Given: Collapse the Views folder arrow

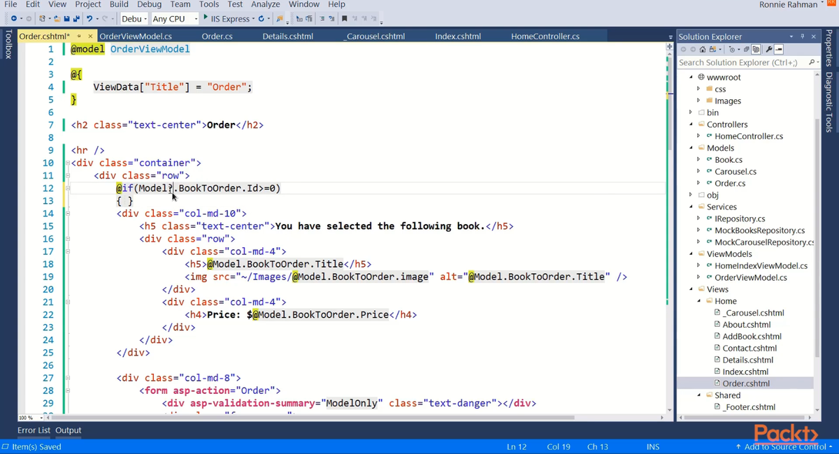Looking at the screenshot, I should click(x=691, y=289).
